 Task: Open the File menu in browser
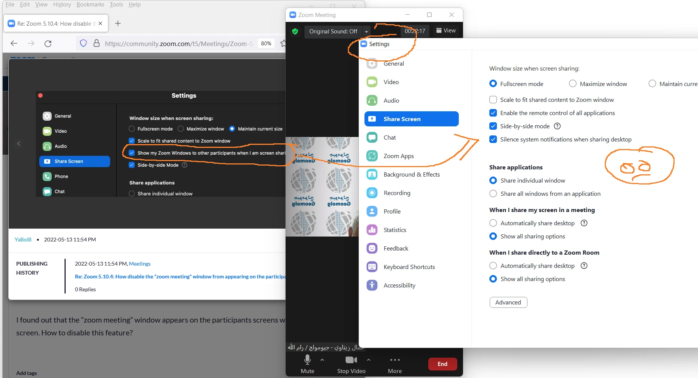(10, 5)
